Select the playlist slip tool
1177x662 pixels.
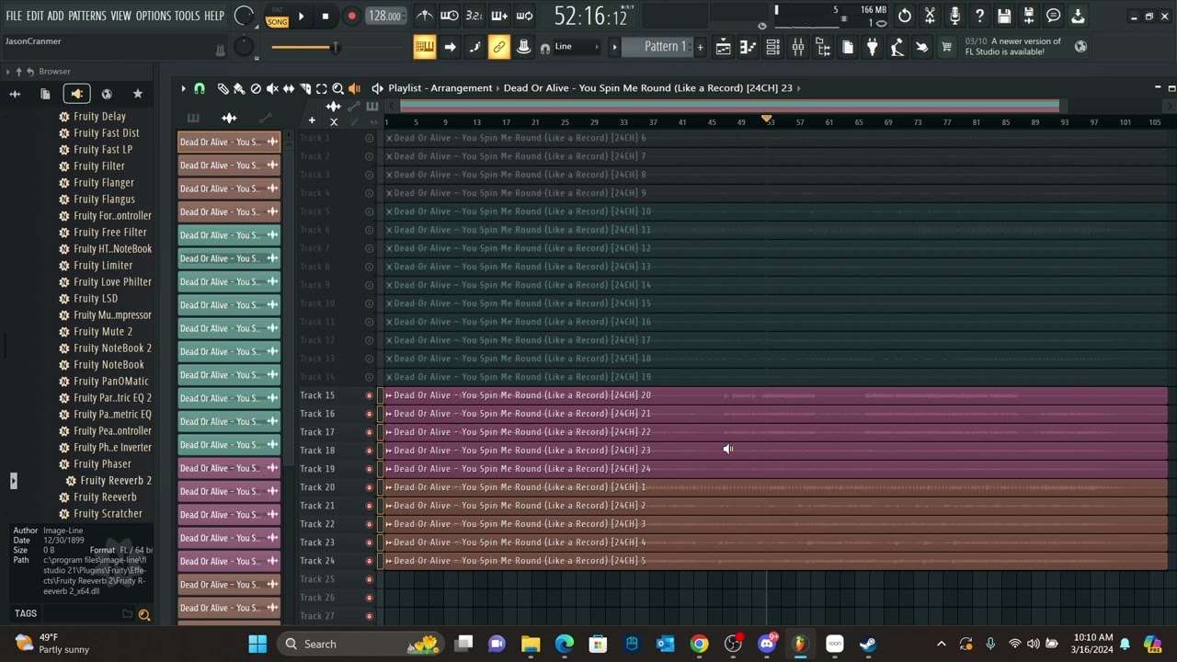tap(289, 88)
